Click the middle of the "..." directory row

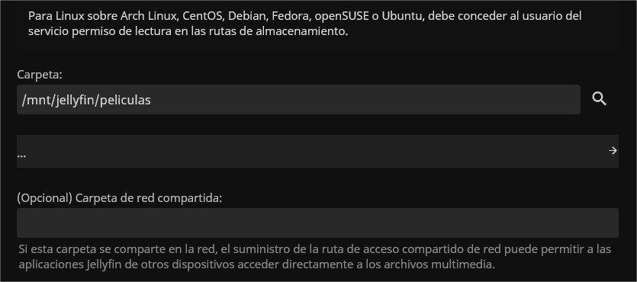point(317,151)
